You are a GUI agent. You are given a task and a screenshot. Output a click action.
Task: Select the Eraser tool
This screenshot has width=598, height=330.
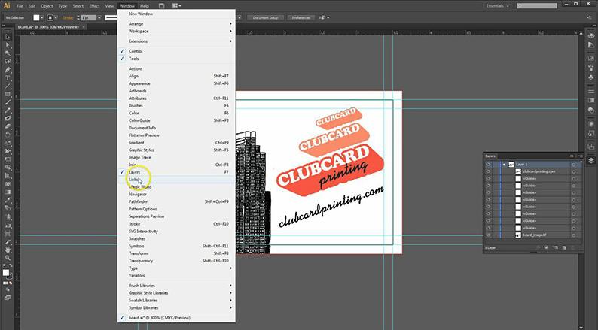8,127
